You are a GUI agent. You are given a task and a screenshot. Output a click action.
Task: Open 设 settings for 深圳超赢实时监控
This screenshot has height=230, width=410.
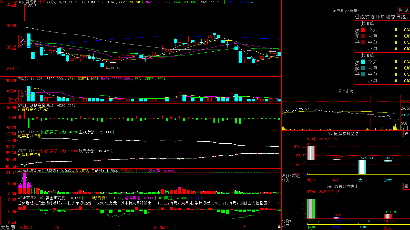[x=407, y=134]
